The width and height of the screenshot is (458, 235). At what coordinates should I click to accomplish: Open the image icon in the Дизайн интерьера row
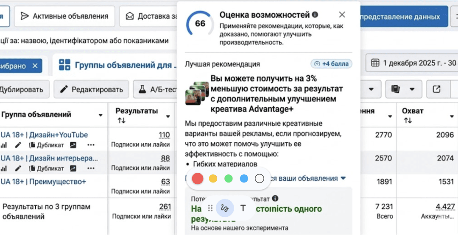(x=73, y=168)
